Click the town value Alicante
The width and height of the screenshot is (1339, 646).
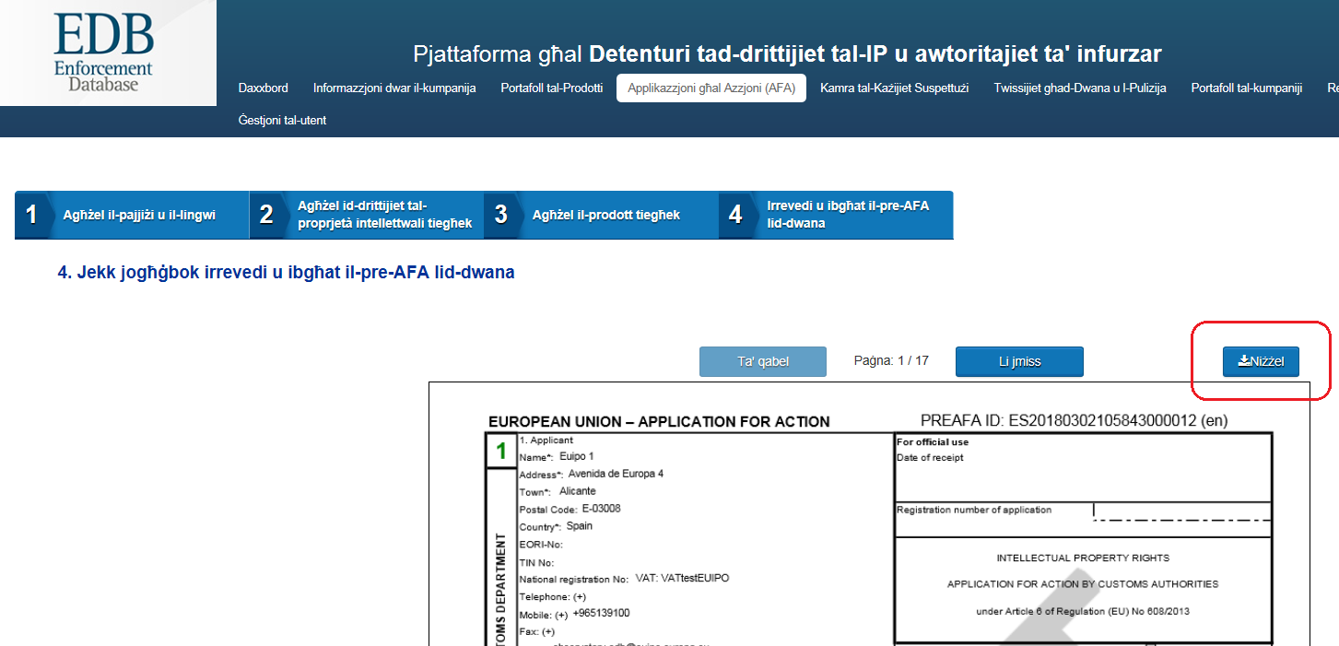pos(578,491)
